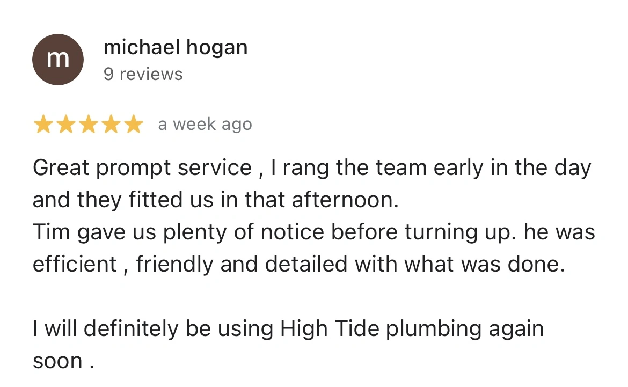Select the fifth gold rating star
The width and height of the screenshot is (628, 387).
(133, 124)
